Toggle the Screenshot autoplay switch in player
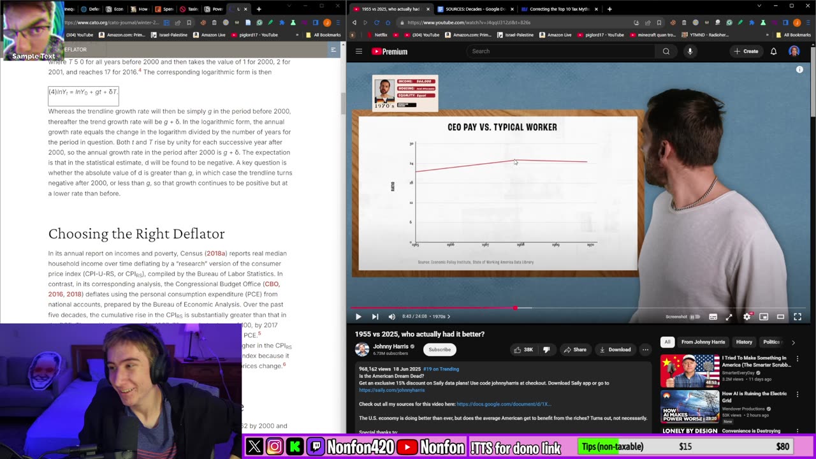 click(x=695, y=317)
